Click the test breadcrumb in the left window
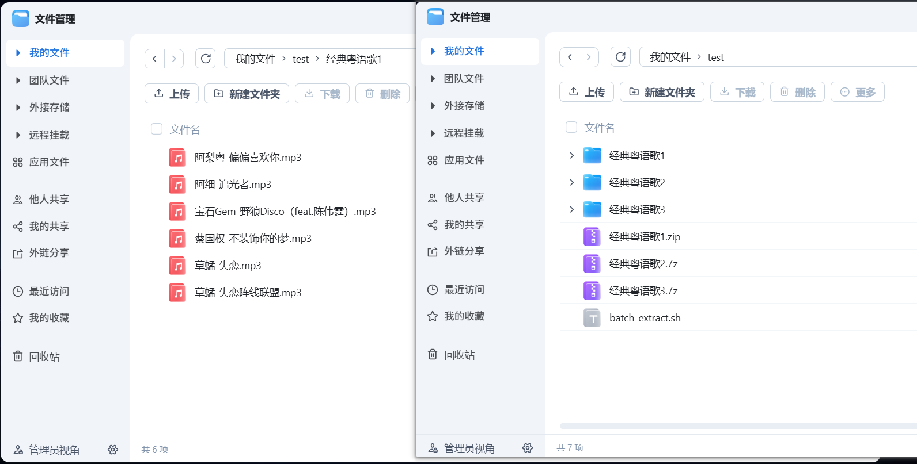The image size is (917, 464). (x=301, y=59)
